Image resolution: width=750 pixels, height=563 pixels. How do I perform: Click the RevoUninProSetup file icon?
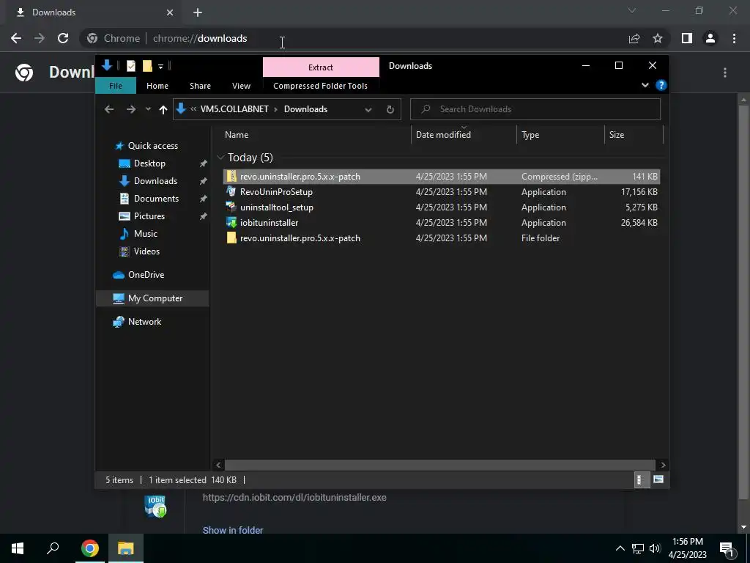[231, 192]
